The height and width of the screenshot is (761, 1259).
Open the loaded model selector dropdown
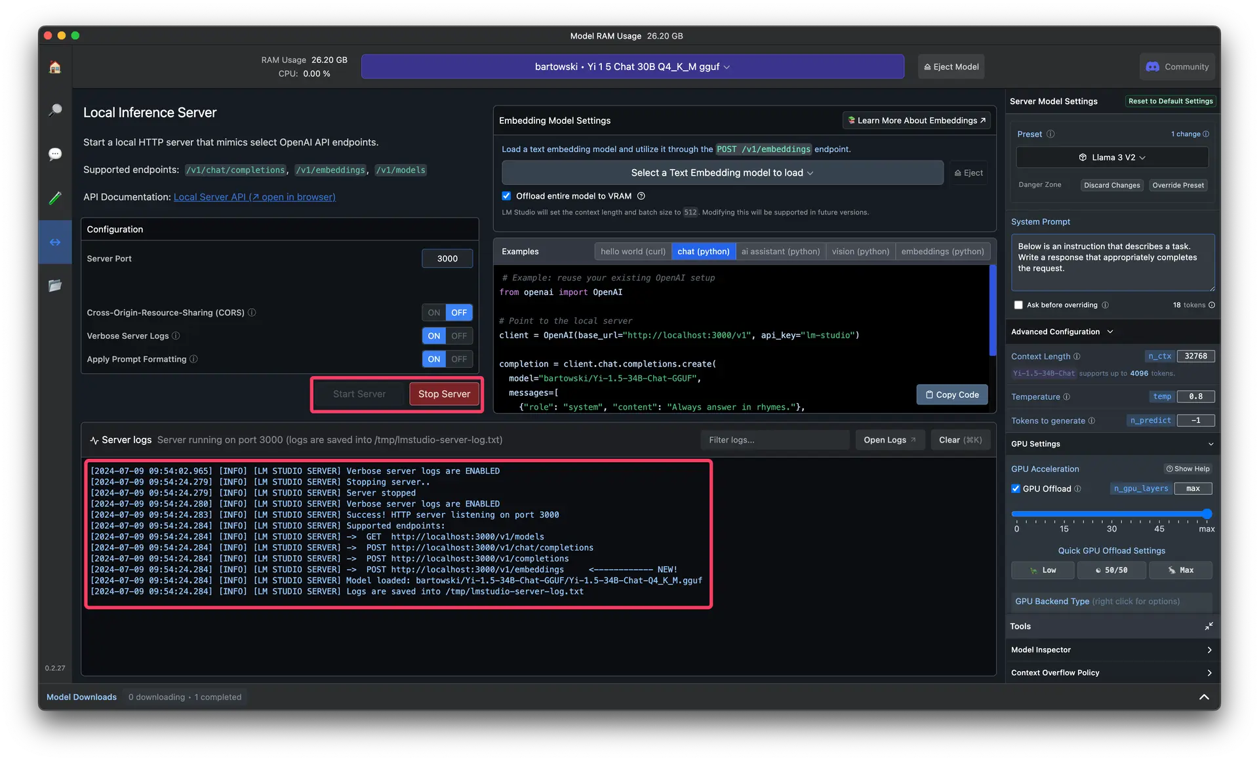[632, 67]
